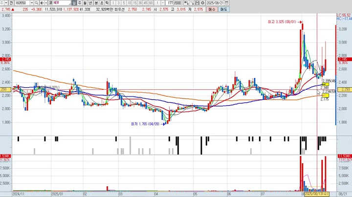
Task: Click the blue 매도 sell button
Action: tap(223, 9)
